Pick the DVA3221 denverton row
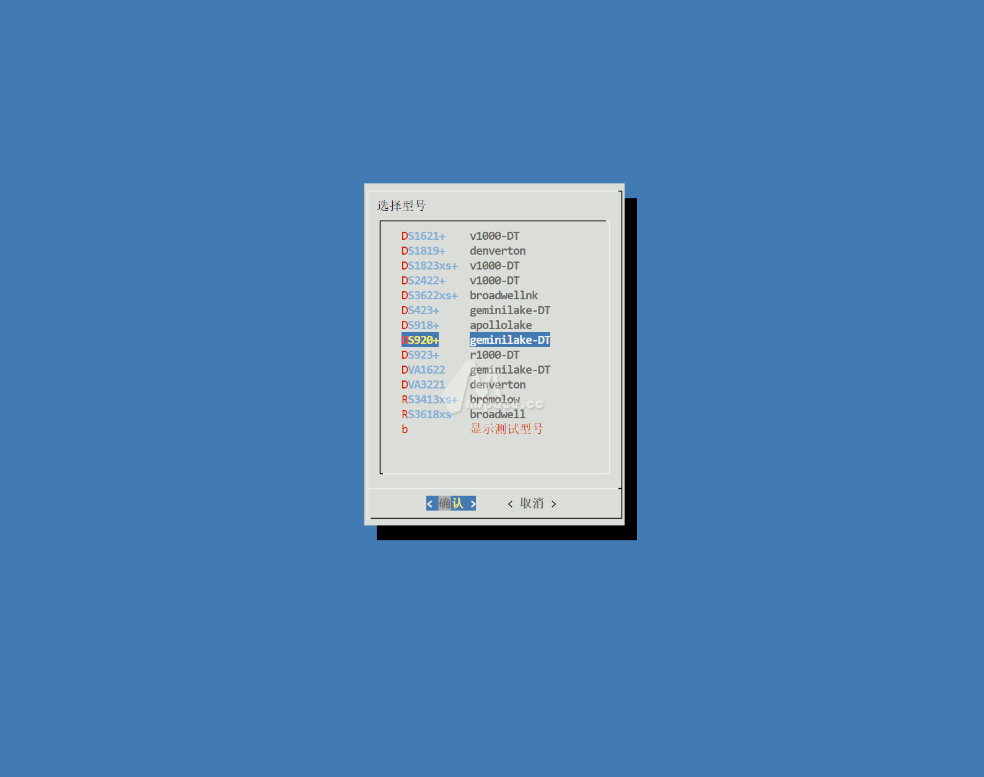The height and width of the screenshot is (777, 984). (463, 385)
